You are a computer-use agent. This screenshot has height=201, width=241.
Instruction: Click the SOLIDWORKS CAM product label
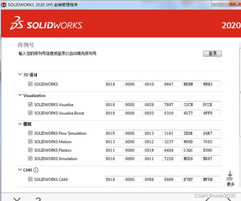(51, 179)
